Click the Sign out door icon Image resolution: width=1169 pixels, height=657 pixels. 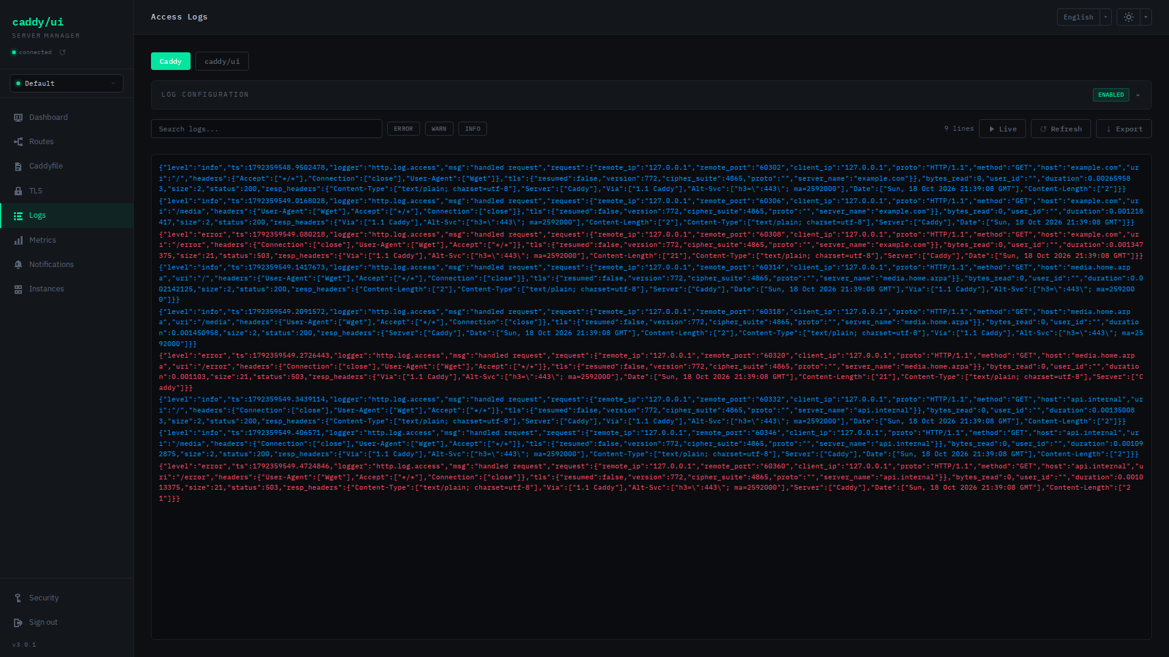pyautogui.click(x=18, y=622)
